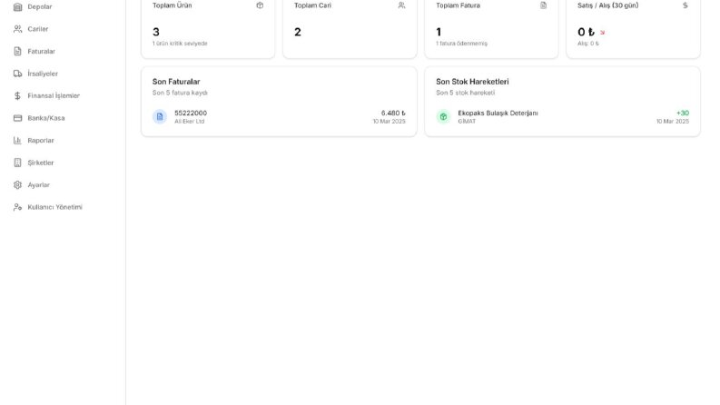
Task: Click the dollar icon in Satış / Alış card
Action: (x=685, y=5)
